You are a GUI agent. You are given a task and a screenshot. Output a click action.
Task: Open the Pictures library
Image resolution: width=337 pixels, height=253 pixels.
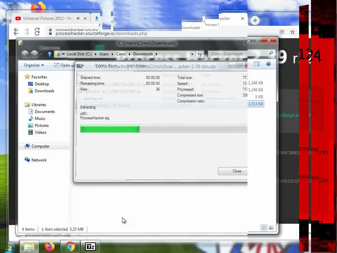(42, 125)
